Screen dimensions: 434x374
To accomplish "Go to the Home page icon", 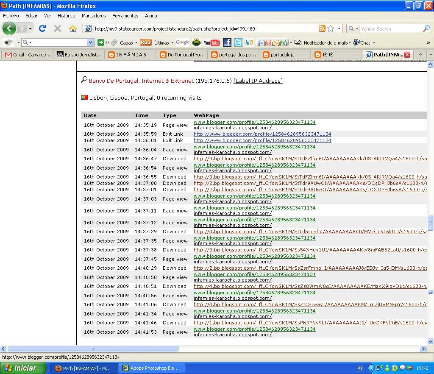I will (x=73, y=28).
